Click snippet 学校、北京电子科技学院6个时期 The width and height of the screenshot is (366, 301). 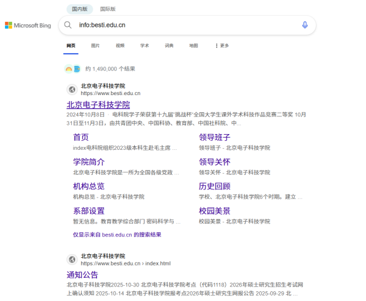point(251,197)
